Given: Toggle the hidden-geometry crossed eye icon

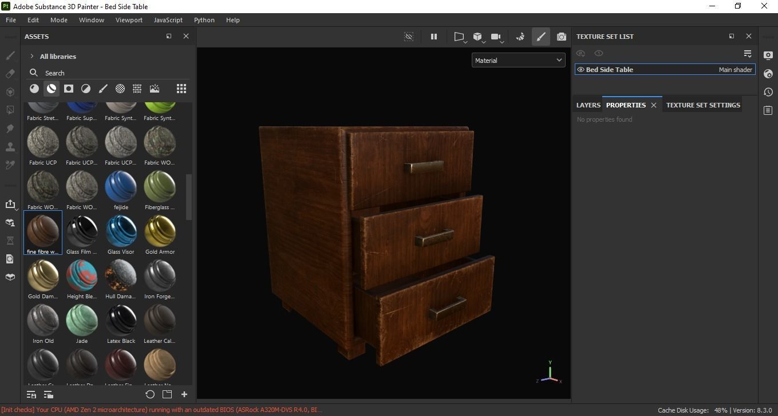Looking at the screenshot, I should [409, 37].
